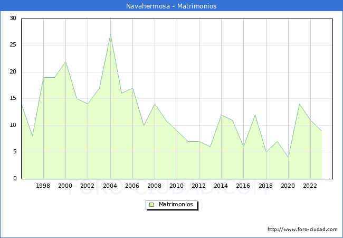
Task: Click the x-axis label 2002
Action: (87, 186)
